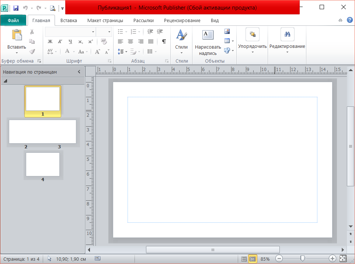Toggle superscript formatting
Image resolution: width=355 pixels, height=264 pixels.
[x=91, y=41]
